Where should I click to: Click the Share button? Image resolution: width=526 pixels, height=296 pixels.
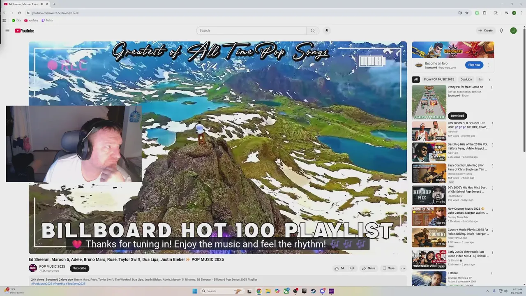coord(368,268)
